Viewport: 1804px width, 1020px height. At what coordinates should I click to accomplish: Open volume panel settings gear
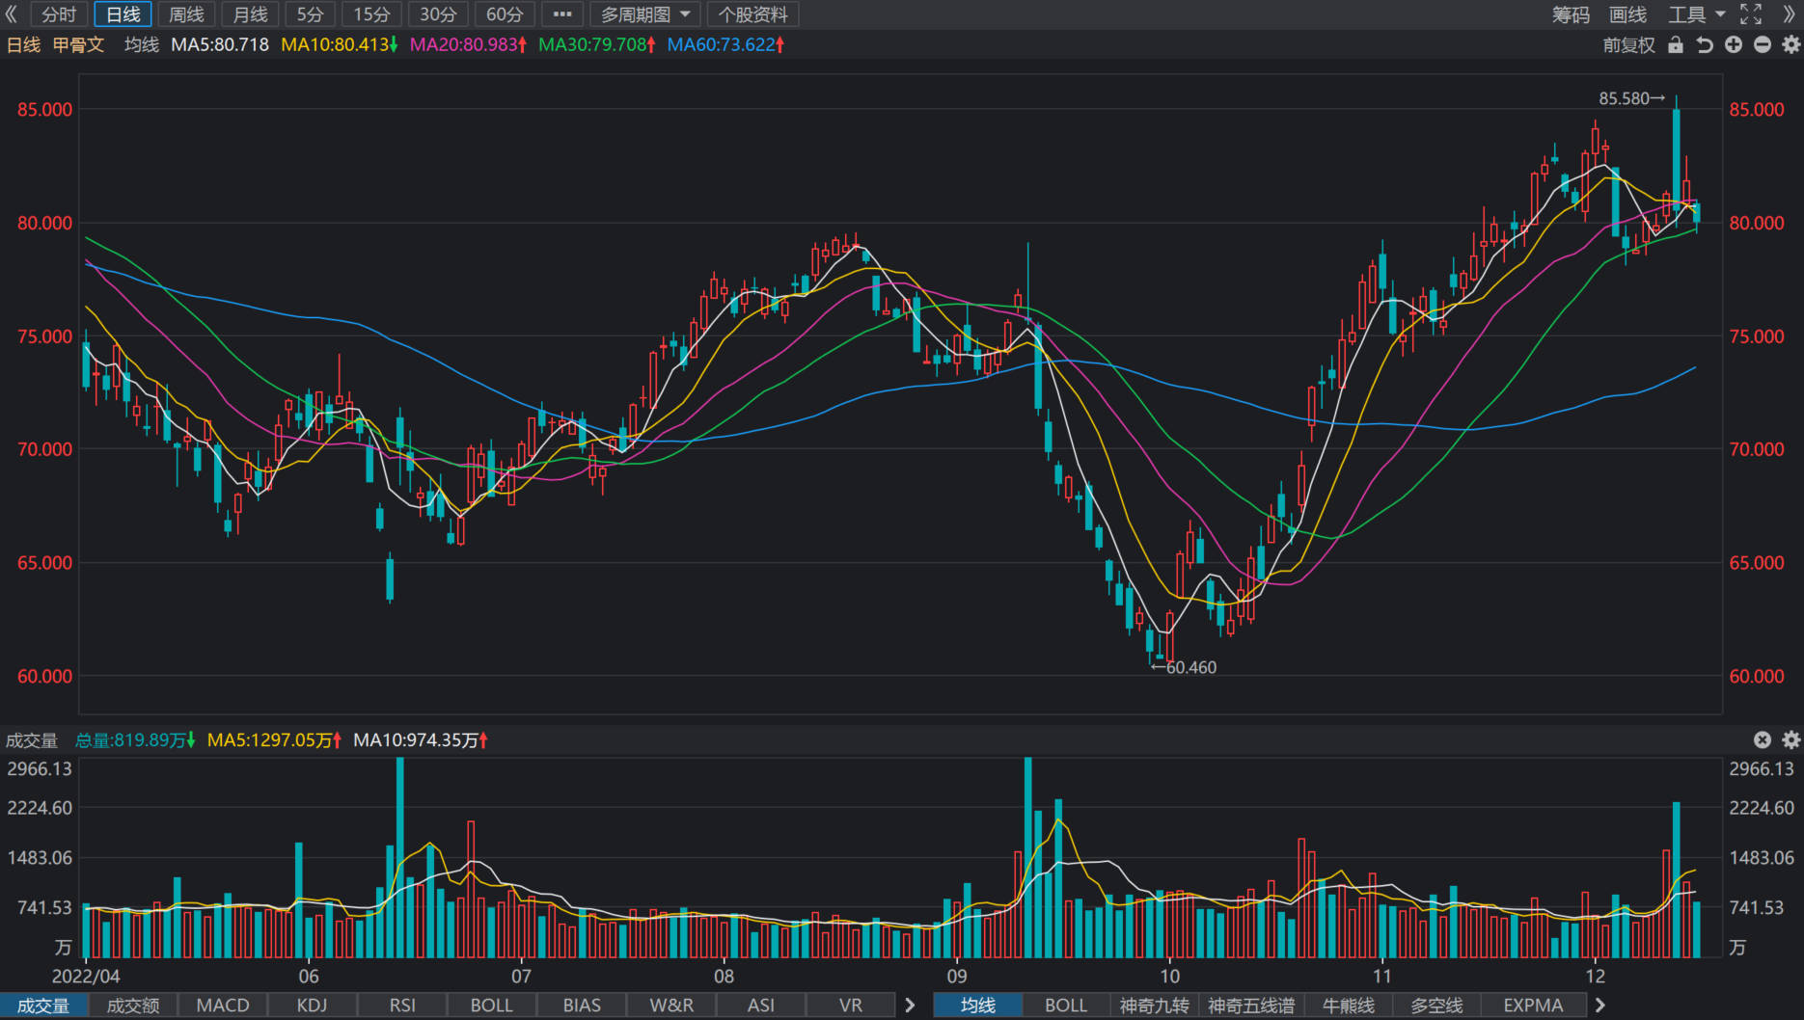(1791, 739)
